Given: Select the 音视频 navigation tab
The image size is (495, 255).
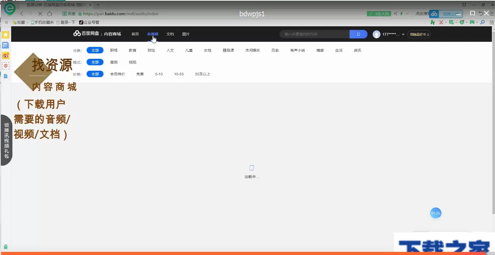Looking at the screenshot, I should point(152,34).
